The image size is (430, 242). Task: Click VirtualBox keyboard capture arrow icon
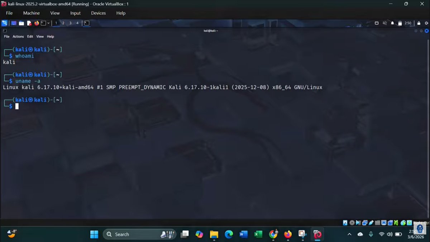coord(409,223)
